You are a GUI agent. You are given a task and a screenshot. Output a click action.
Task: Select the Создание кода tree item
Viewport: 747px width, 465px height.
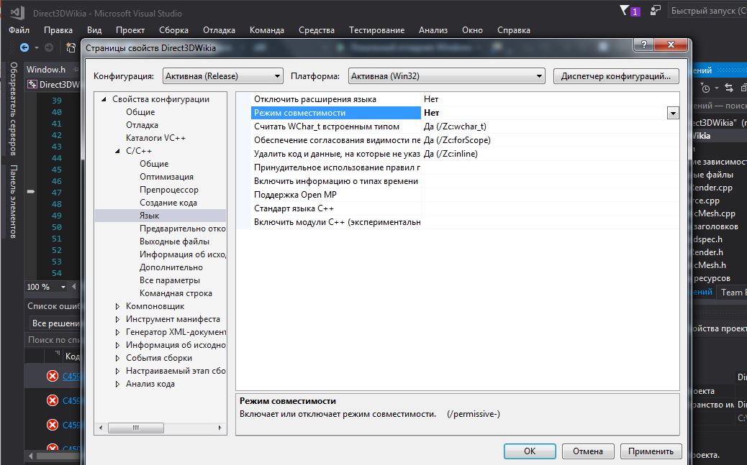click(168, 203)
